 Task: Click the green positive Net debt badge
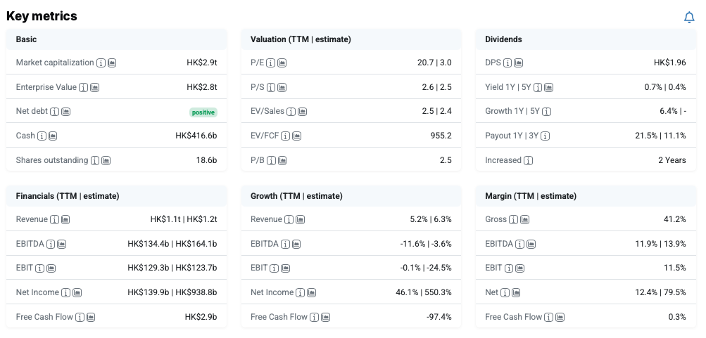pyautogui.click(x=203, y=112)
